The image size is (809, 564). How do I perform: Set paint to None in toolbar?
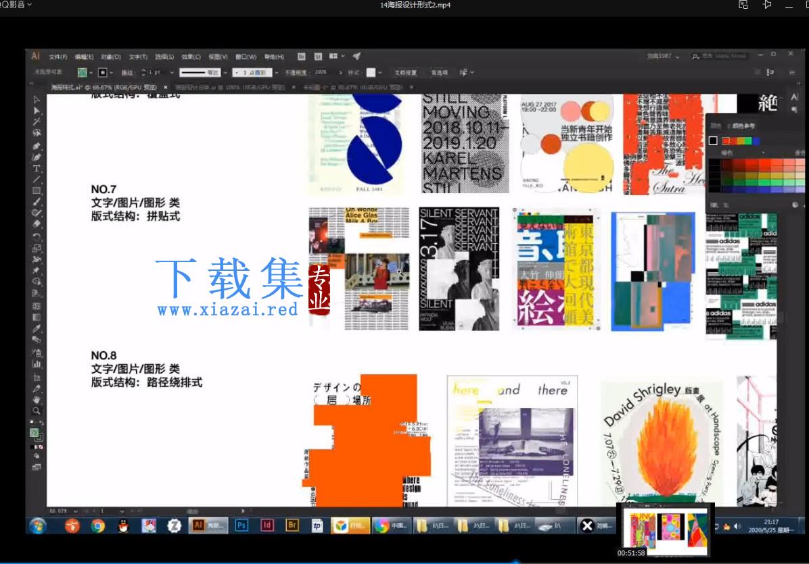[x=41, y=447]
